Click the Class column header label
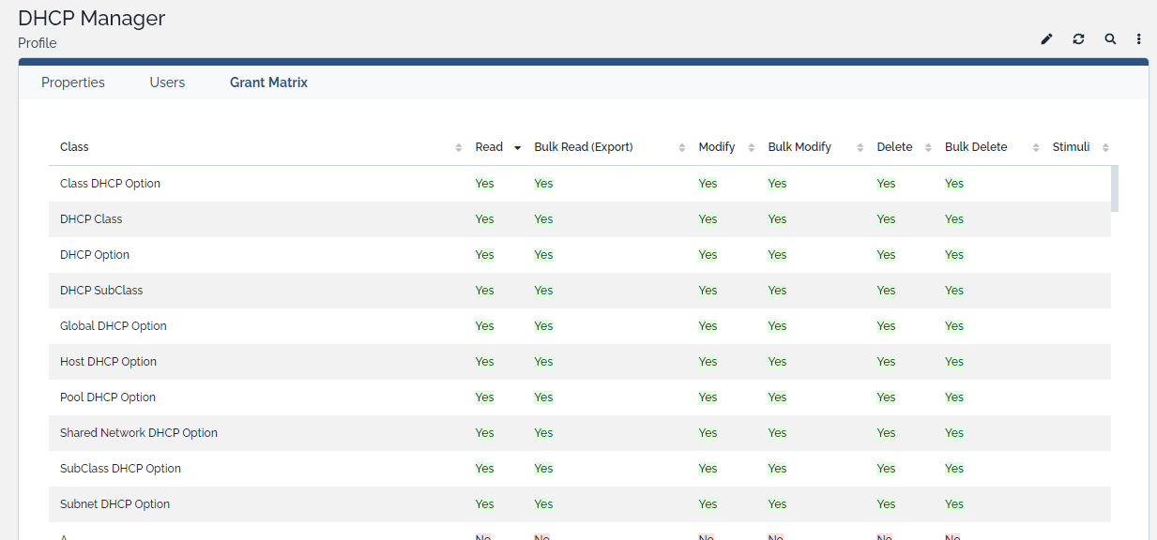Image resolution: width=1157 pixels, height=540 pixels. (x=74, y=147)
